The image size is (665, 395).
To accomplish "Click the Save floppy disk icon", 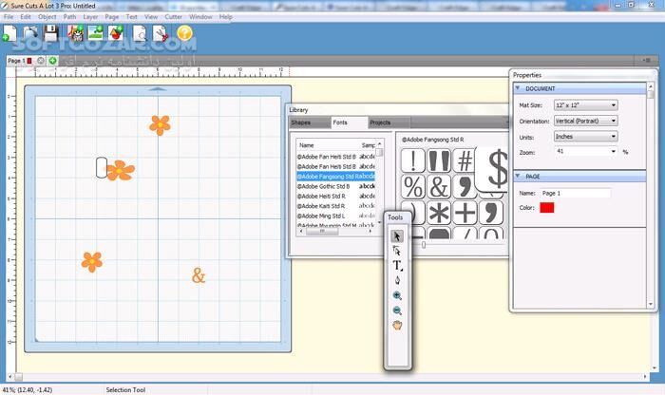I will click(51, 34).
